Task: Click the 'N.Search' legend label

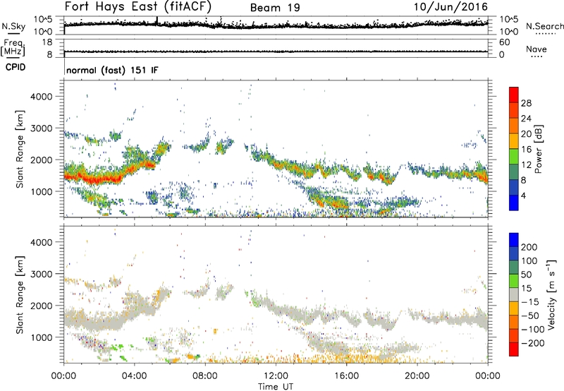Action: (544, 26)
